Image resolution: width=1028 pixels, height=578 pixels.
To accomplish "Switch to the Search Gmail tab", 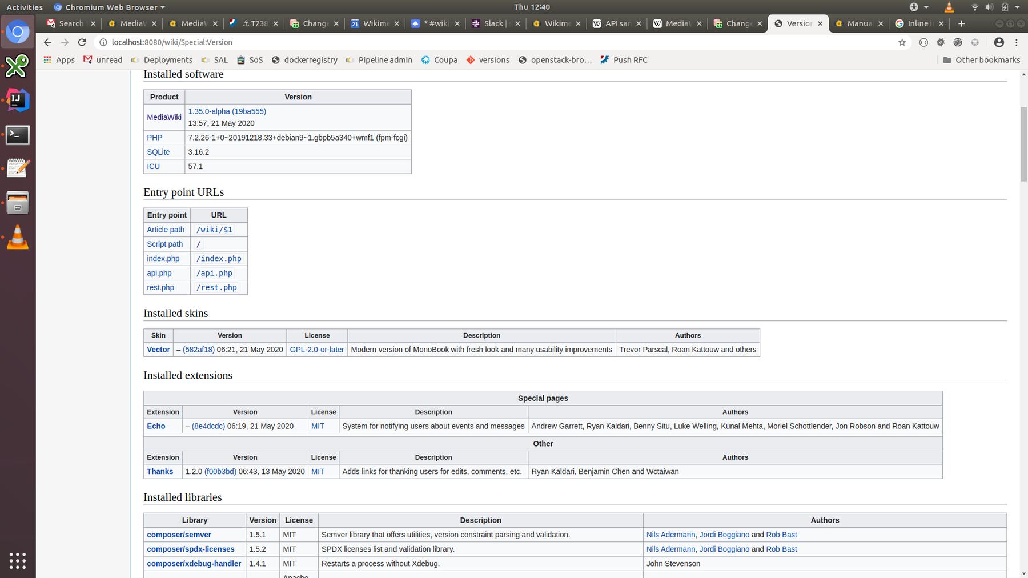I will click(x=71, y=23).
